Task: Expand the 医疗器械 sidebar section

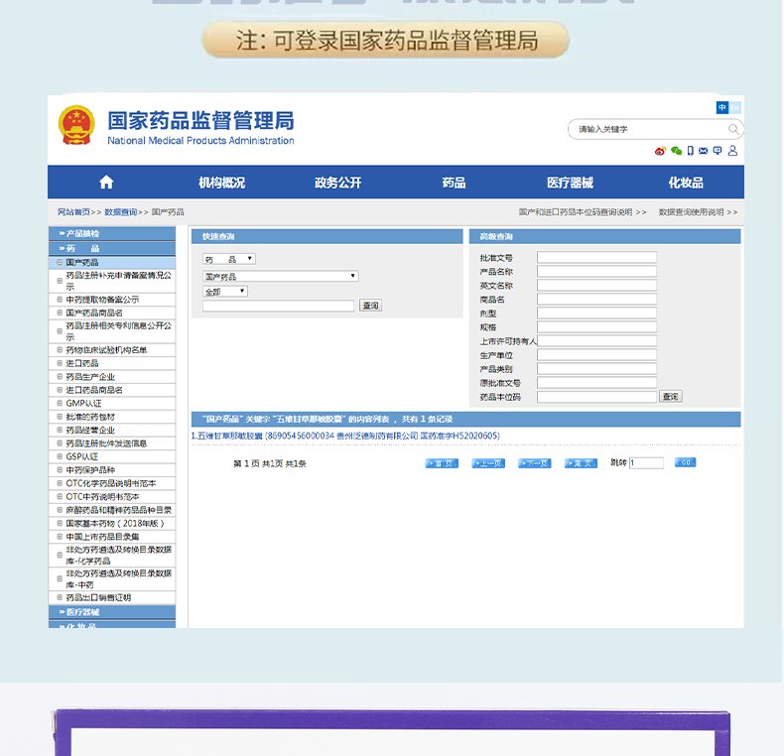Action: (x=112, y=612)
